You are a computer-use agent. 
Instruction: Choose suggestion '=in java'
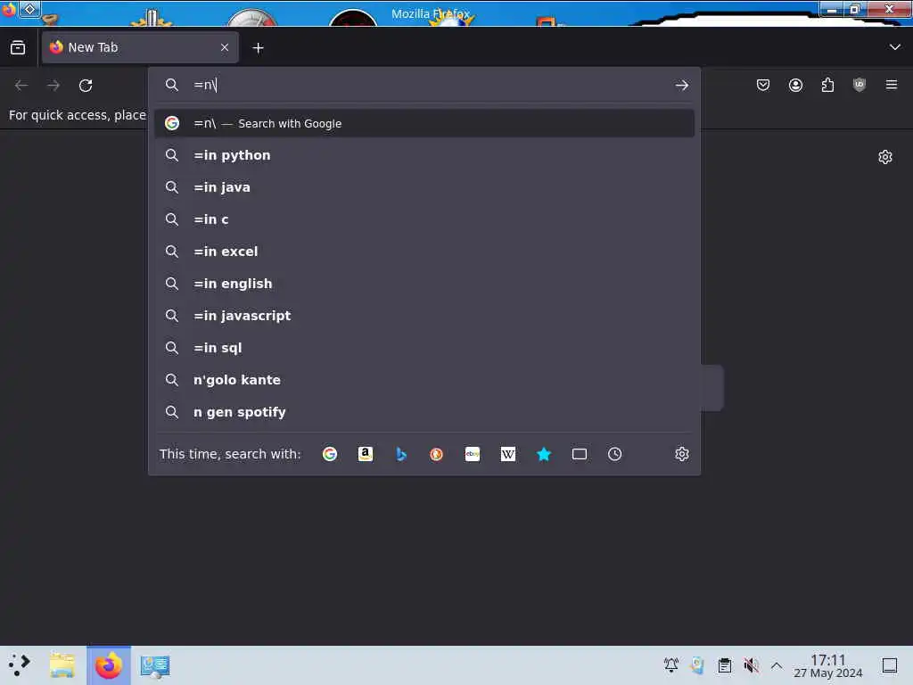[424, 187]
